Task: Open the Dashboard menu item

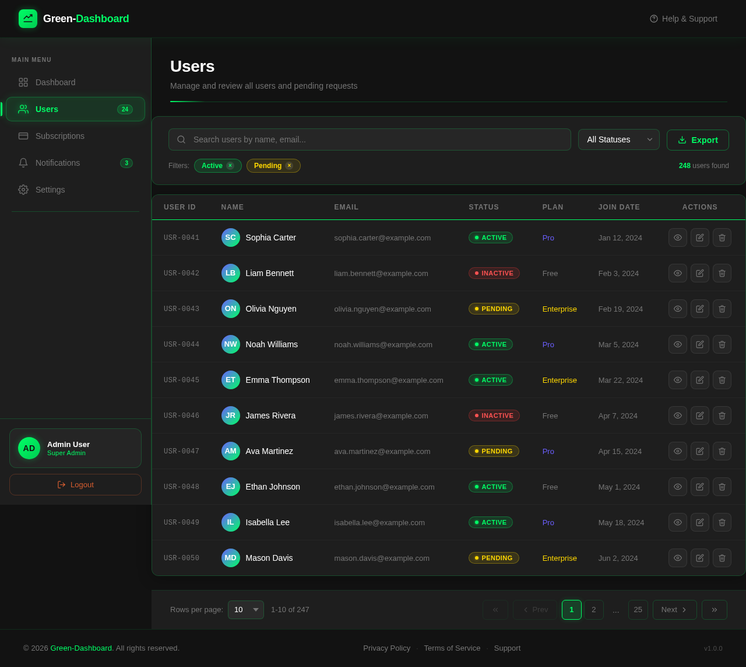Action: [75, 82]
